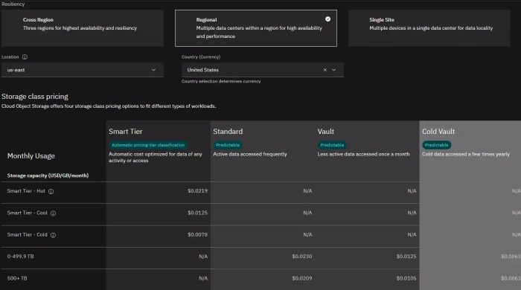Open the Smart Tier - Hot info icon
Screen dimensions: 521x290
coord(51,191)
